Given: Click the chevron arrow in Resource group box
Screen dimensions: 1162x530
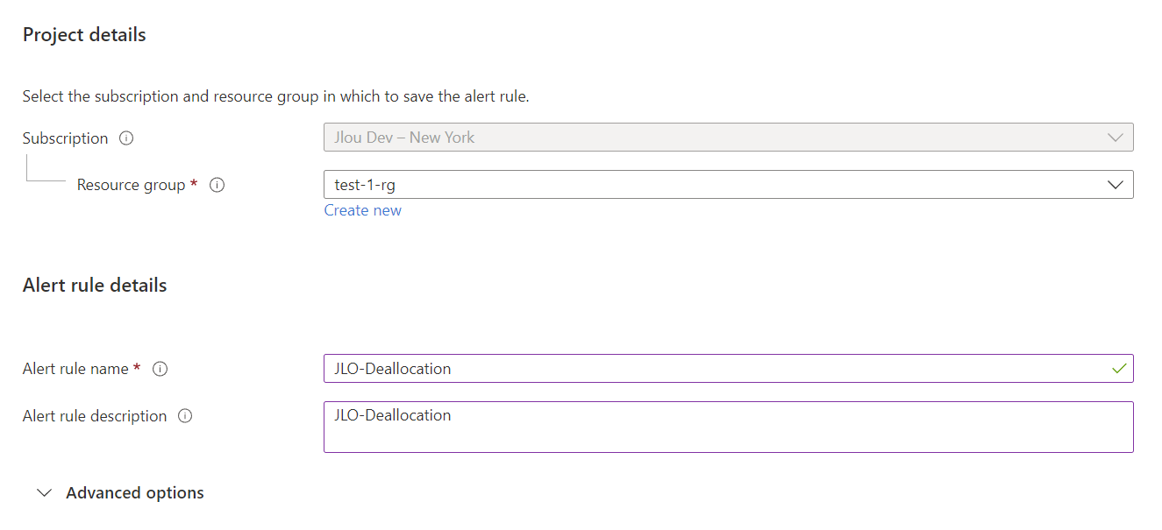Looking at the screenshot, I should [1116, 185].
